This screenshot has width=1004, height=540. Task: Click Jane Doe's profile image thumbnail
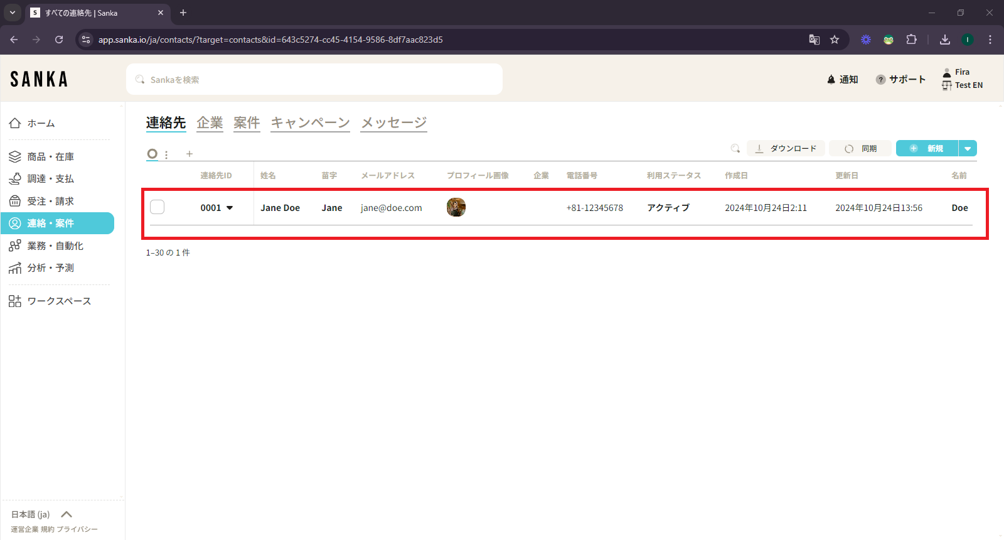coord(456,207)
